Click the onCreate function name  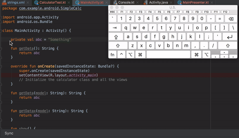46,66
